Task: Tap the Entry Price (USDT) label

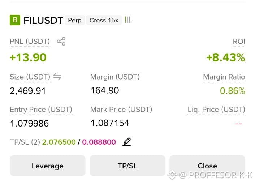Action: (x=41, y=110)
